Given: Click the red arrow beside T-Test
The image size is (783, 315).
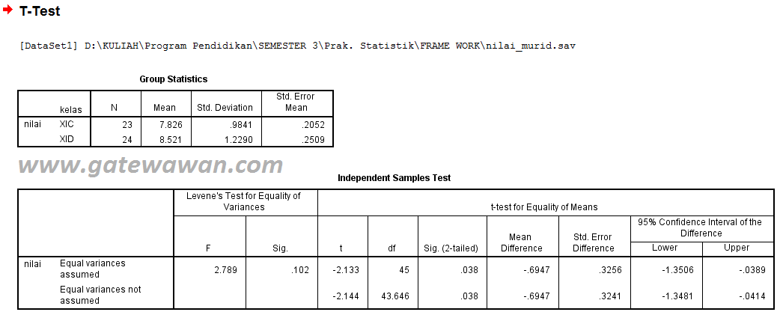Looking at the screenshot, I should (7, 10).
